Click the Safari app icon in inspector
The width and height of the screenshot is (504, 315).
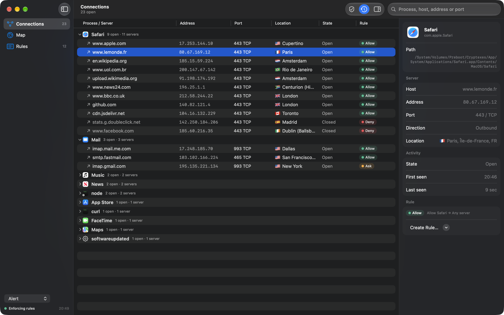413,32
